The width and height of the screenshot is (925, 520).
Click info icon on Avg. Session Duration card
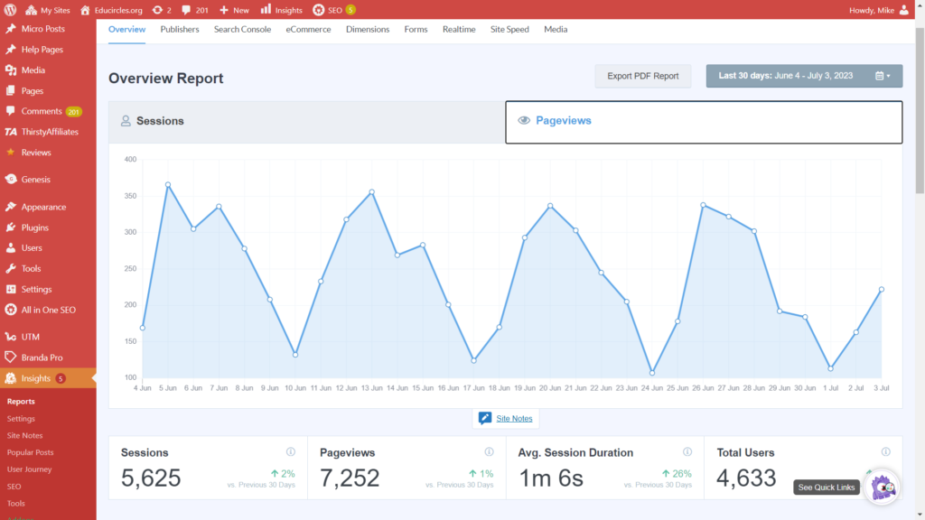pyautogui.click(x=687, y=452)
